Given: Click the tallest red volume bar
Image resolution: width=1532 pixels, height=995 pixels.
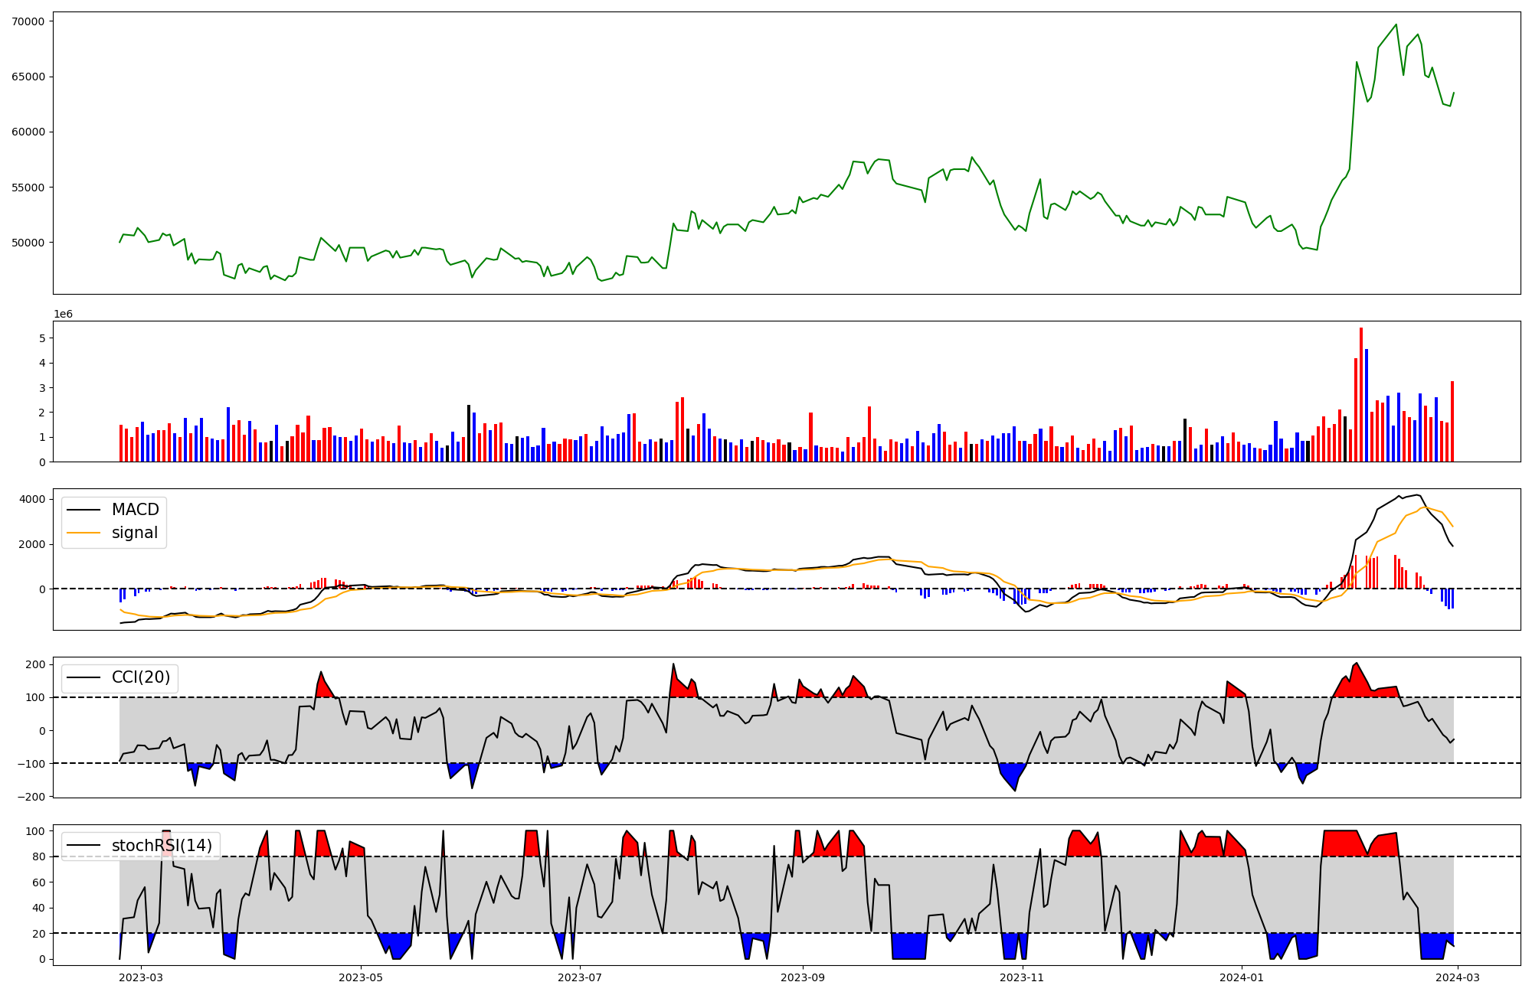Looking at the screenshot, I should 1360,394.
